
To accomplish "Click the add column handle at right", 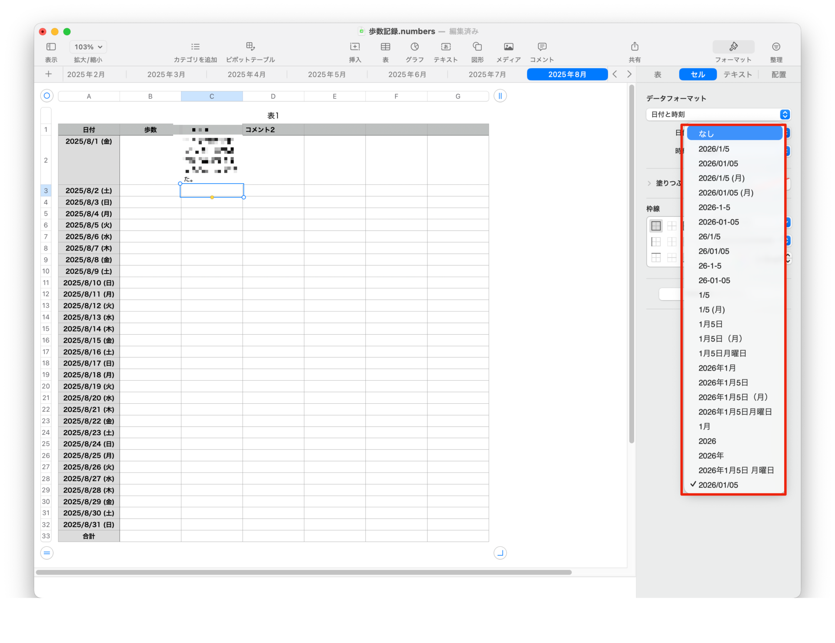I will (500, 96).
